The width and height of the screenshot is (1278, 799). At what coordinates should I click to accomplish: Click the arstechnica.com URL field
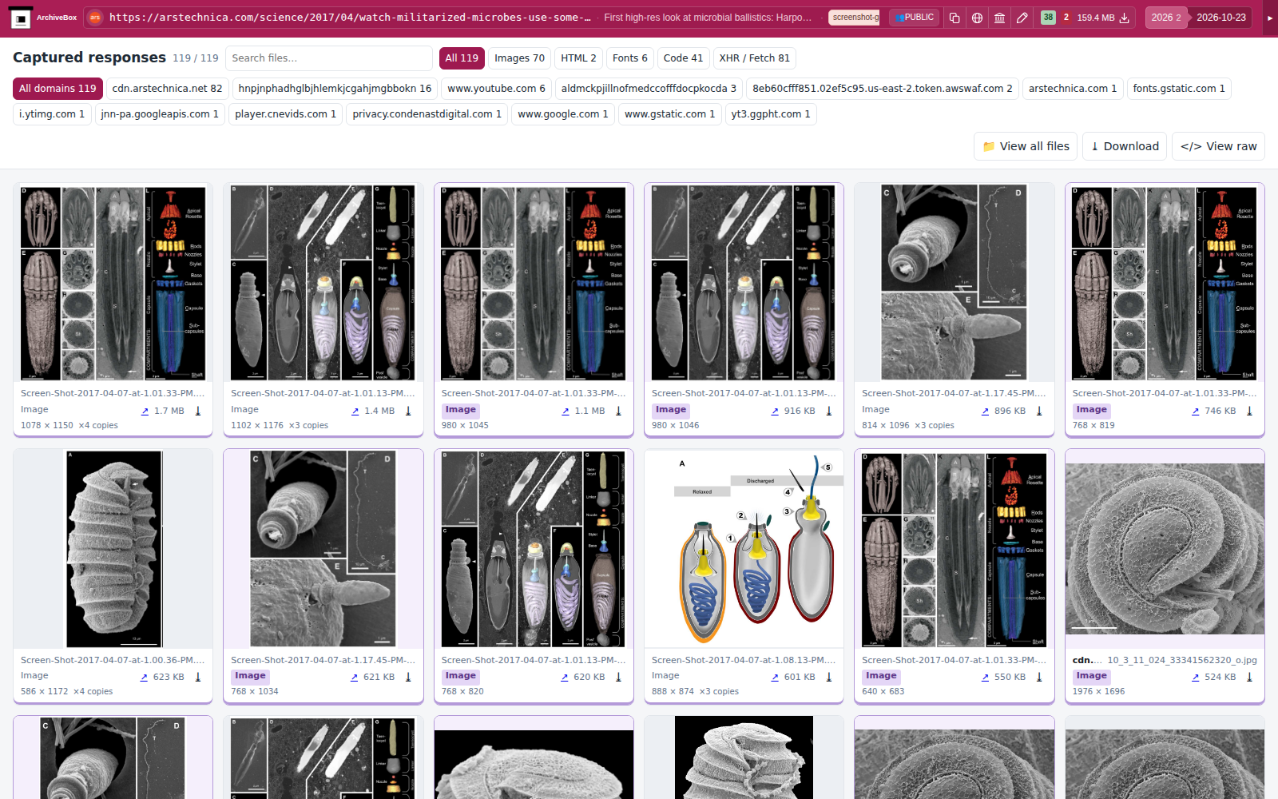click(x=350, y=18)
